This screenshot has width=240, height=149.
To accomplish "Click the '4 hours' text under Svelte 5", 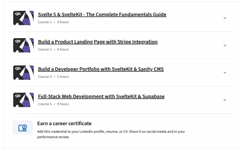I will pos(63,22).
